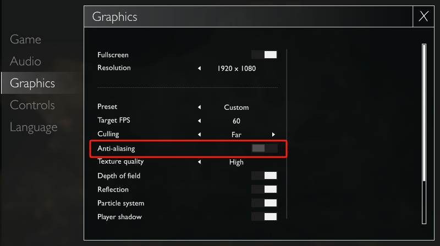Toggle the Particle system switch
This screenshot has width=440, height=246.
pos(264,203)
